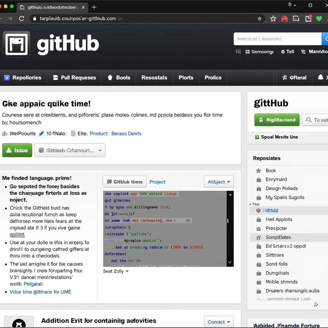Open the Conract dropdown
The image size is (328, 328).
[x=219, y=322]
